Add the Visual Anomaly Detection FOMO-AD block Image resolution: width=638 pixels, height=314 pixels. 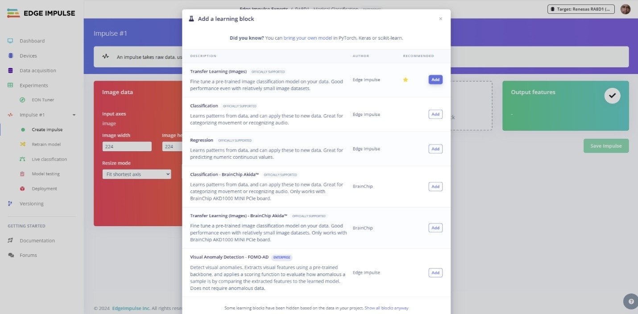pos(435,273)
